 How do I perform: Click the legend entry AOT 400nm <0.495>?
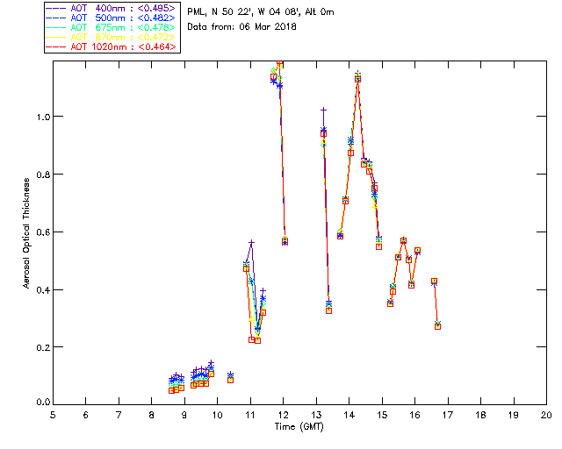[x=112, y=8]
